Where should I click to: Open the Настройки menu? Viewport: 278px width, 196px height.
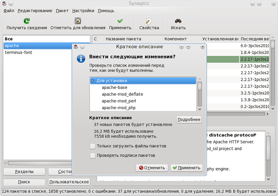(83, 11)
